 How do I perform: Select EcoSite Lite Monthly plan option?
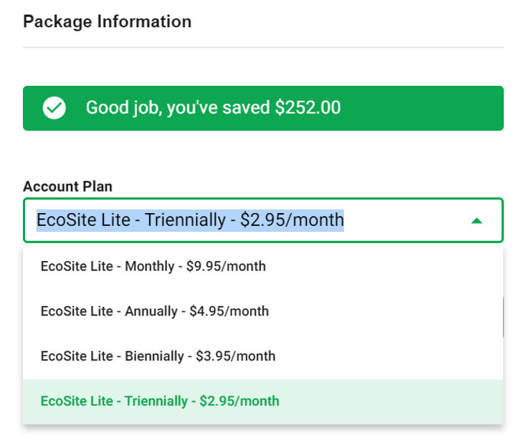263,267
